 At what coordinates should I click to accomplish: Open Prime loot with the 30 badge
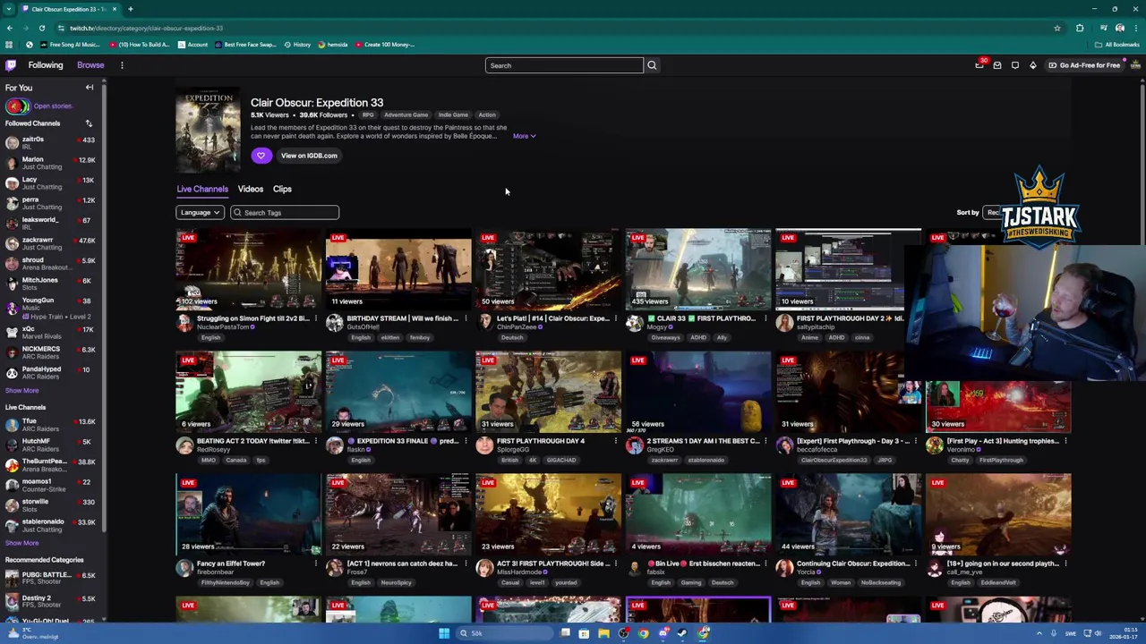point(979,64)
